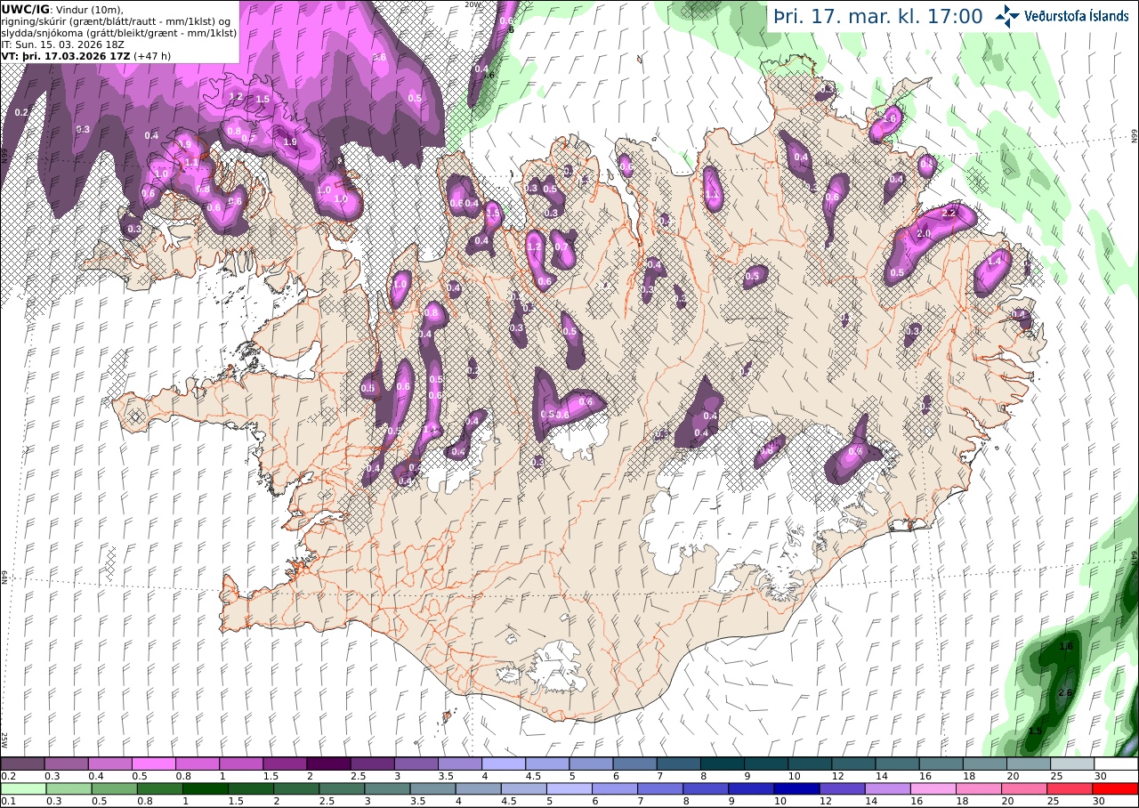Pick lower legend swatch labeled 3
Screen dimensions: 1139x808
(x=387, y=788)
